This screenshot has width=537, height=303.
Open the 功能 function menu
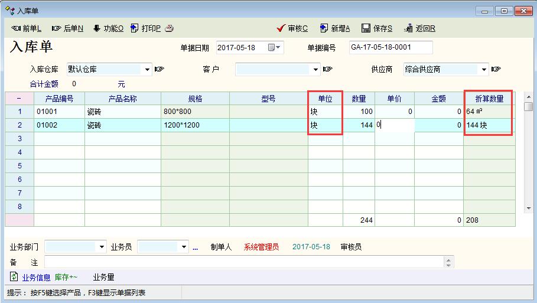108,28
